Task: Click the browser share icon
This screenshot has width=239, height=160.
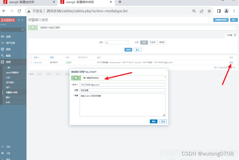Action: point(201,11)
